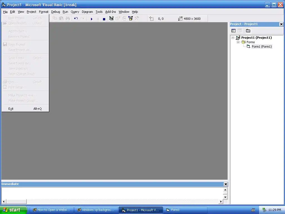Open the Window menu
Screen dimensions: 285x214
124,12
